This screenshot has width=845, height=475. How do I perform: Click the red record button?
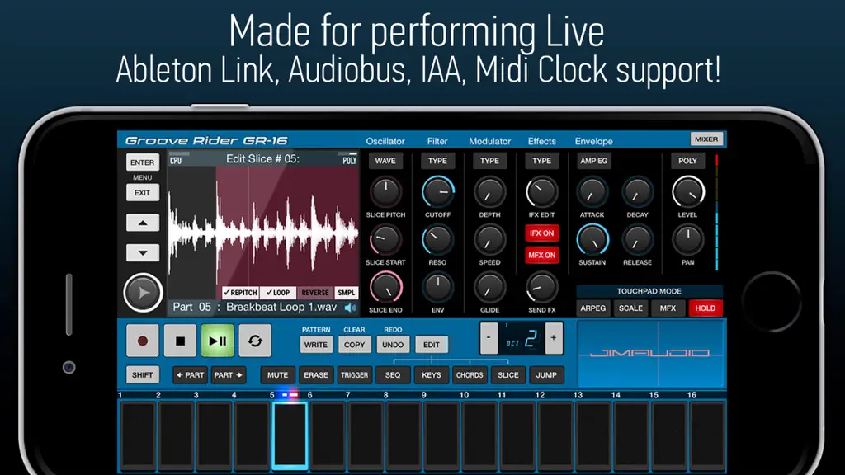point(142,341)
